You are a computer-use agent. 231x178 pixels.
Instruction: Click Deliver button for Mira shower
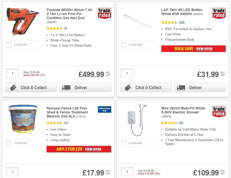tap(200, 177)
